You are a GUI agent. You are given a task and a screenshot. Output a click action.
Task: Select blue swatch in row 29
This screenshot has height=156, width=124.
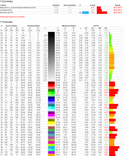click(51, 100)
